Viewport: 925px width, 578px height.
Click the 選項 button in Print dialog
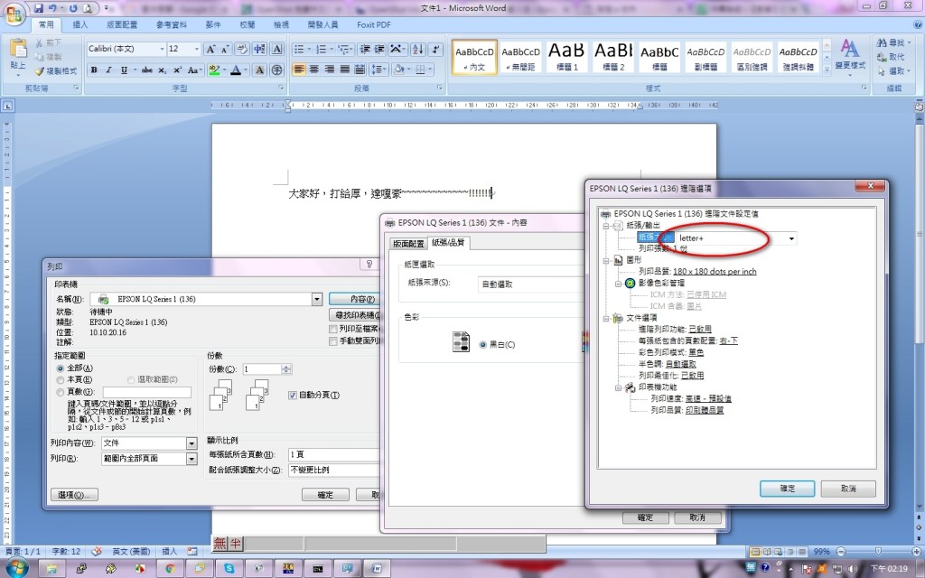(74, 495)
